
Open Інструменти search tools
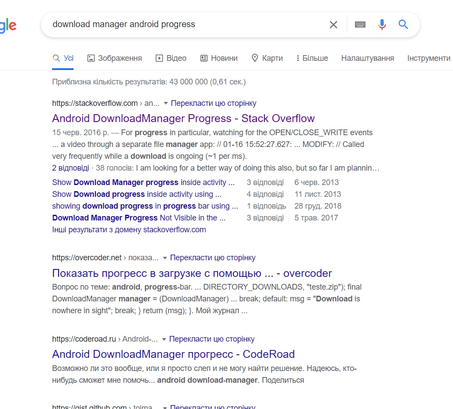click(429, 58)
